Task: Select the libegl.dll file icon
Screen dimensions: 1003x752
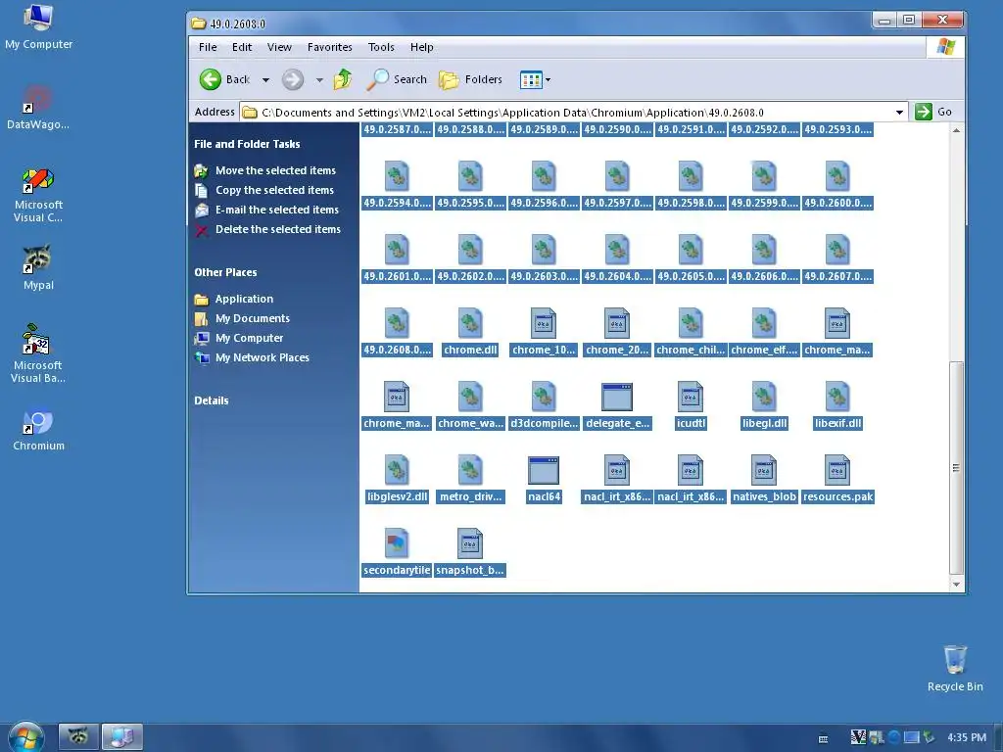Action: (764, 397)
